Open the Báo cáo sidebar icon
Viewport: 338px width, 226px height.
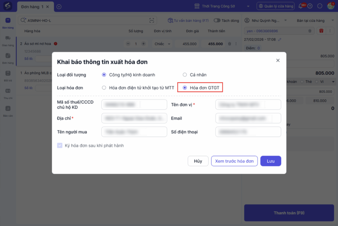[x=8, y=110]
